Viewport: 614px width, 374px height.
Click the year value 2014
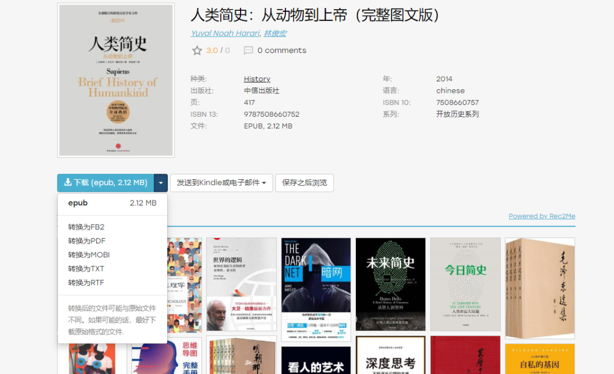[444, 79]
